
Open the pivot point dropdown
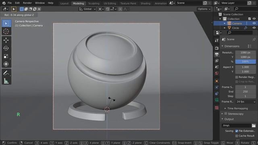pos(101,9)
